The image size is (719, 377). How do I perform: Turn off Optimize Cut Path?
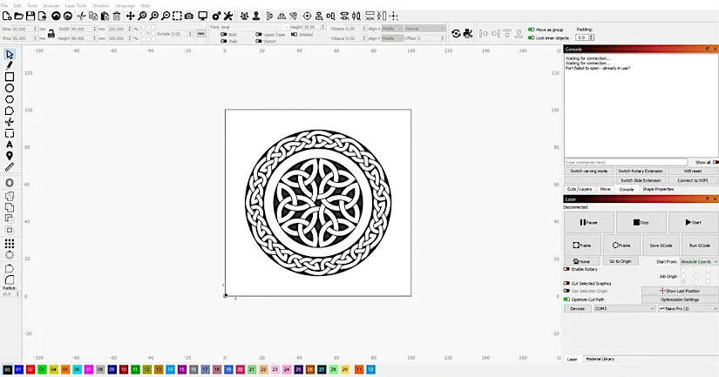pyautogui.click(x=566, y=300)
